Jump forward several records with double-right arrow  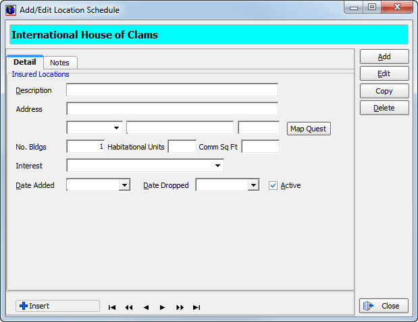(x=180, y=307)
